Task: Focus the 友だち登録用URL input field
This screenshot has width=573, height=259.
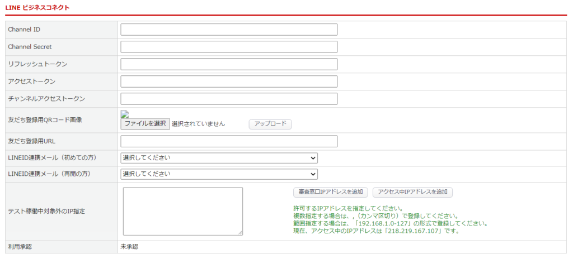Action: pos(229,142)
